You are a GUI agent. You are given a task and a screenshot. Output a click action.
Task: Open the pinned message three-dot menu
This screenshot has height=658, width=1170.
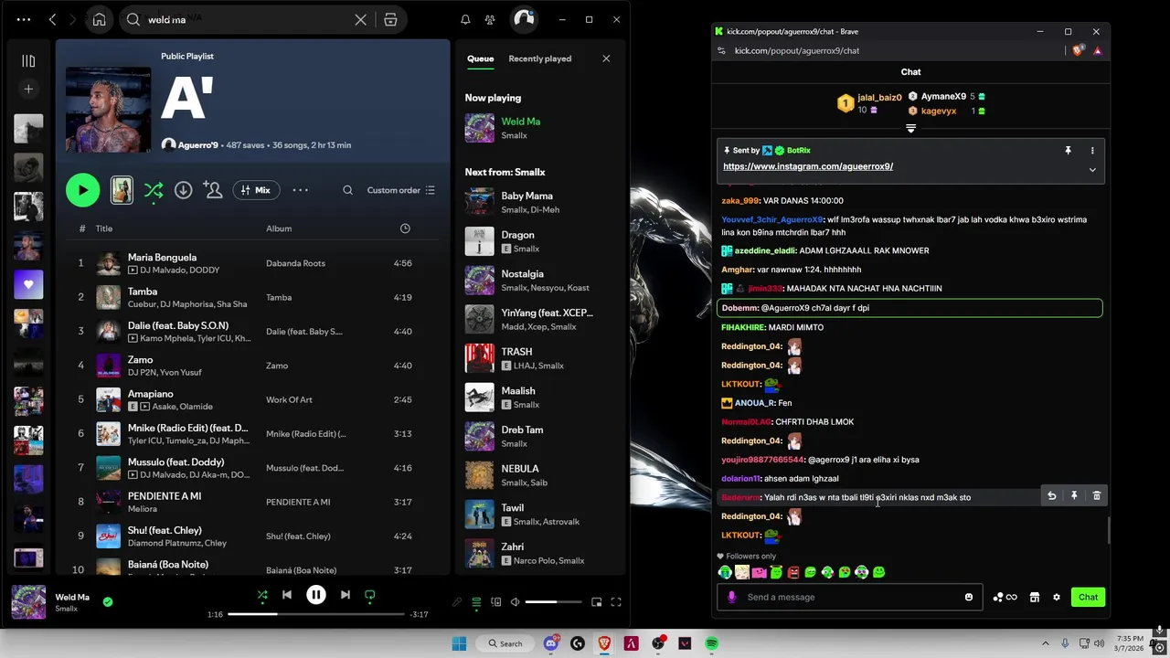[x=1091, y=150]
